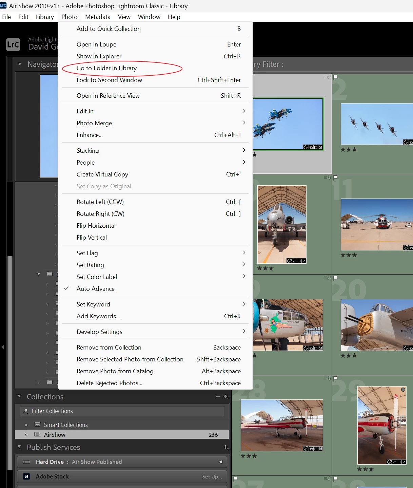Expand the Smart Collections group
Image resolution: width=413 pixels, height=488 pixels.
point(26,425)
